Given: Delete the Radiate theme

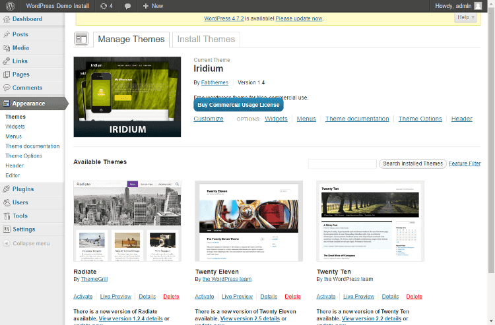Looking at the screenshot, I should coord(171,297).
